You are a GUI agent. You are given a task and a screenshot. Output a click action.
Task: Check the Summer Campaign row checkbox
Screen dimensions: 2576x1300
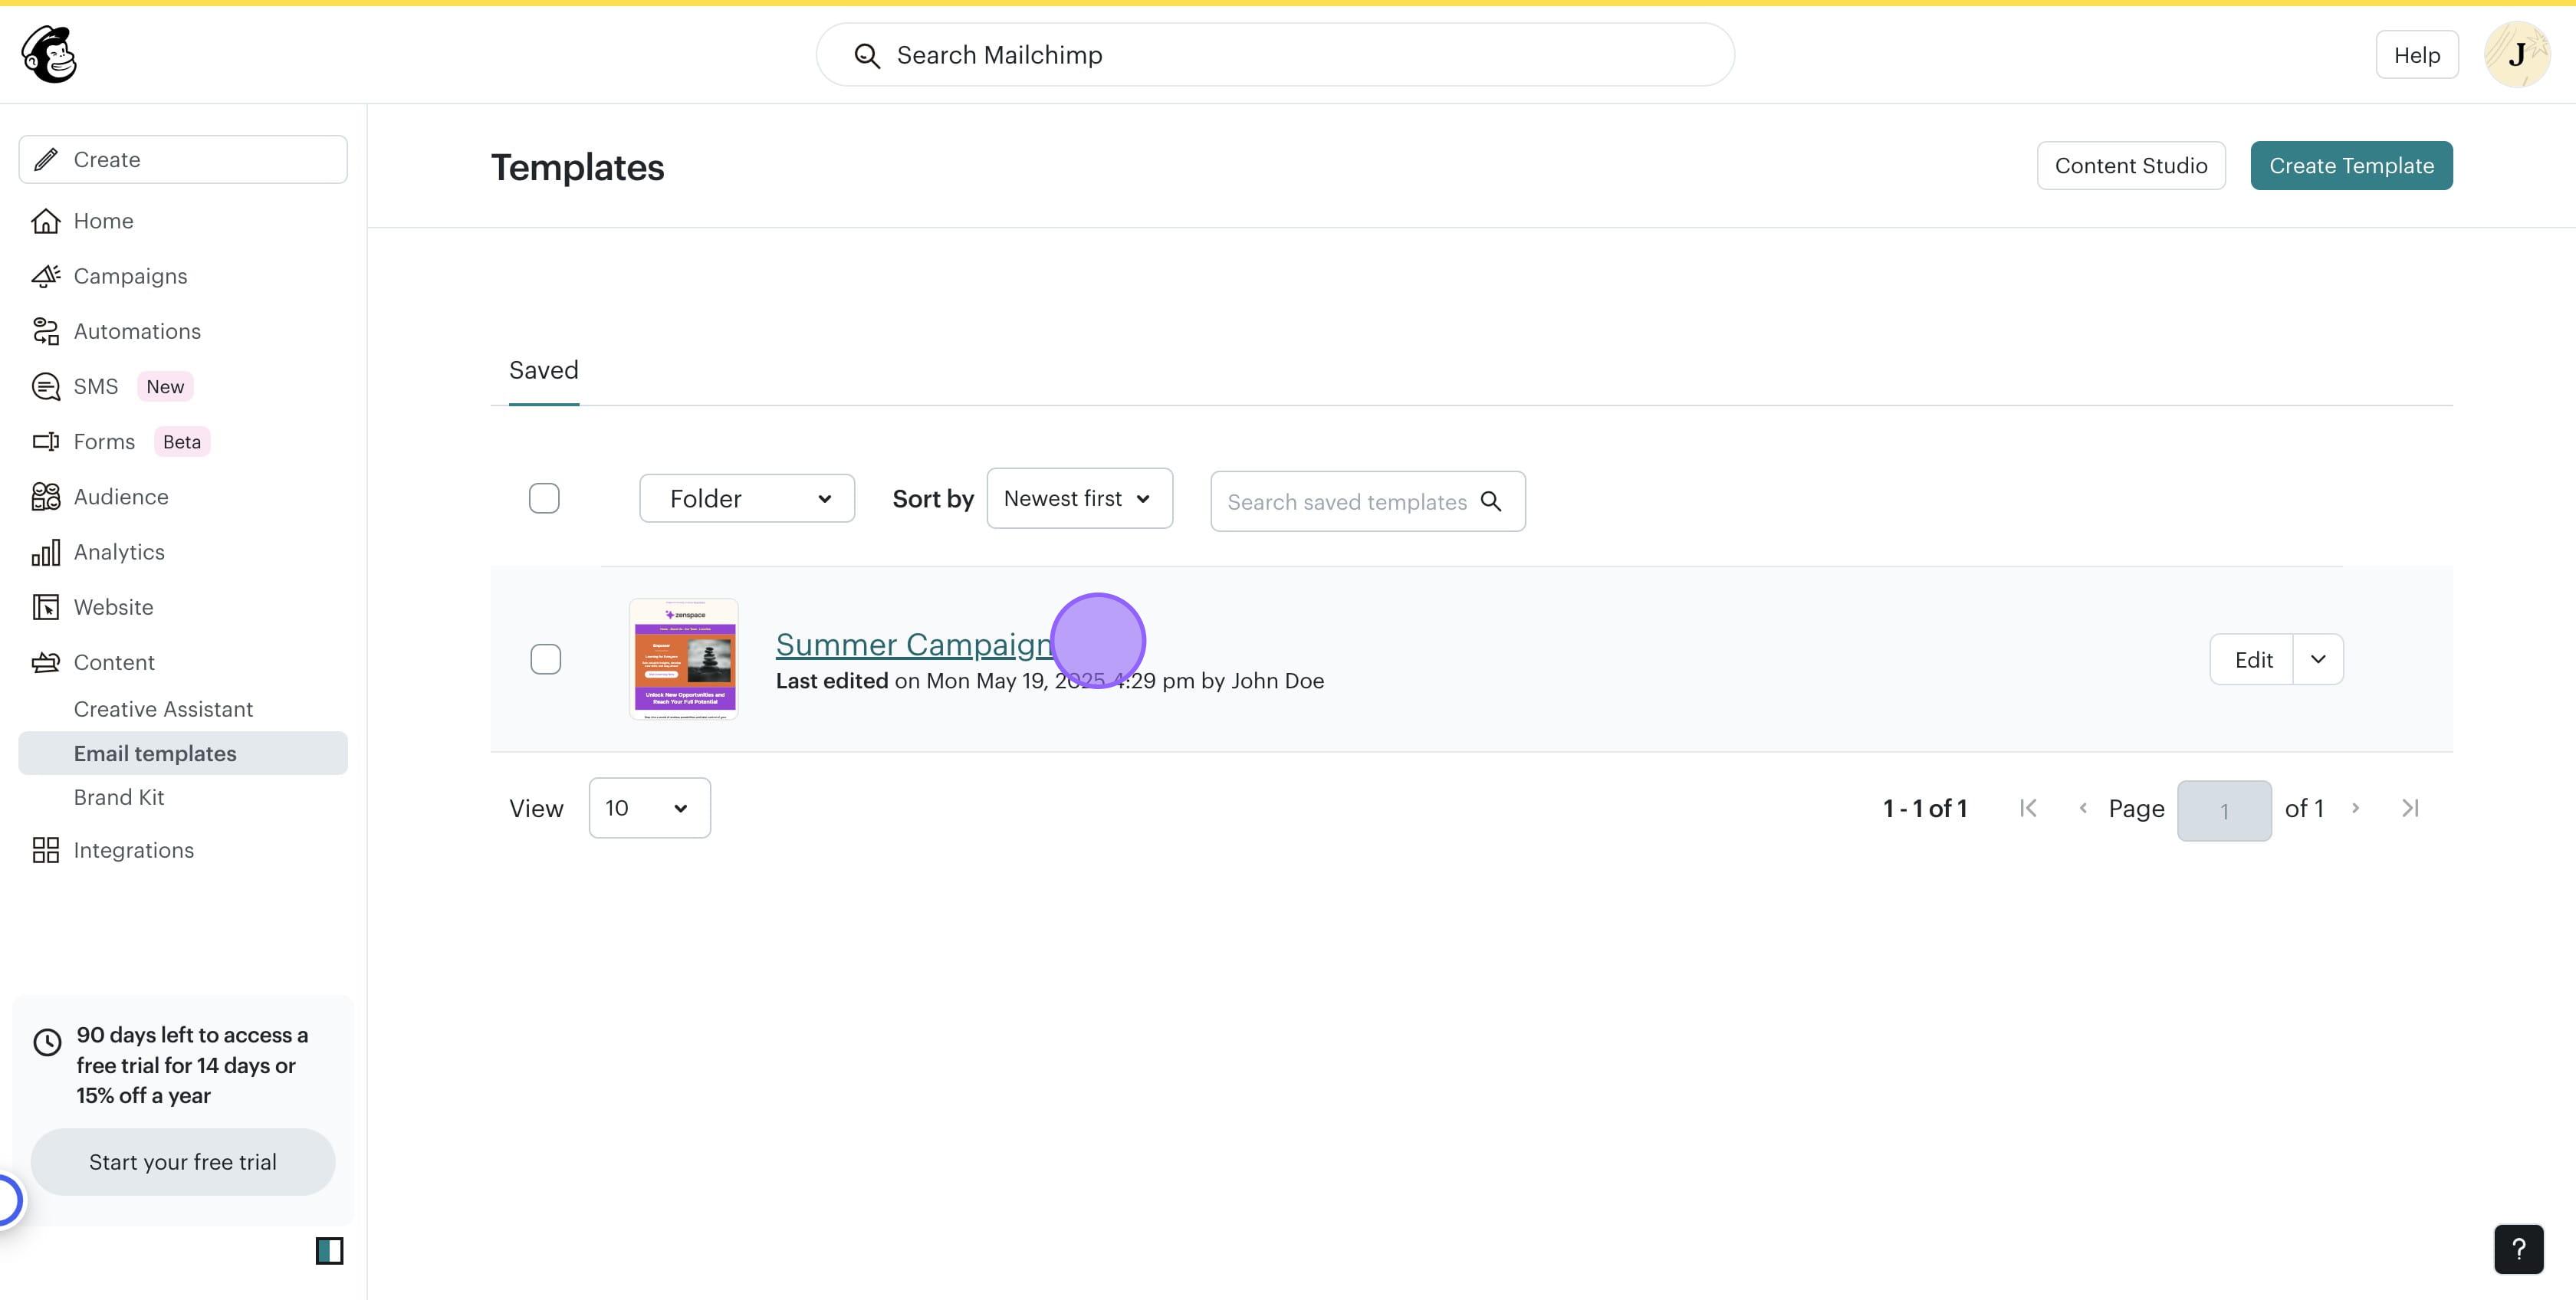click(x=545, y=659)
